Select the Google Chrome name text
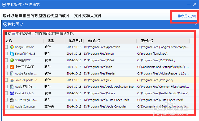The width and height of the screenshot is (199, 121). [x=25, y=47]
